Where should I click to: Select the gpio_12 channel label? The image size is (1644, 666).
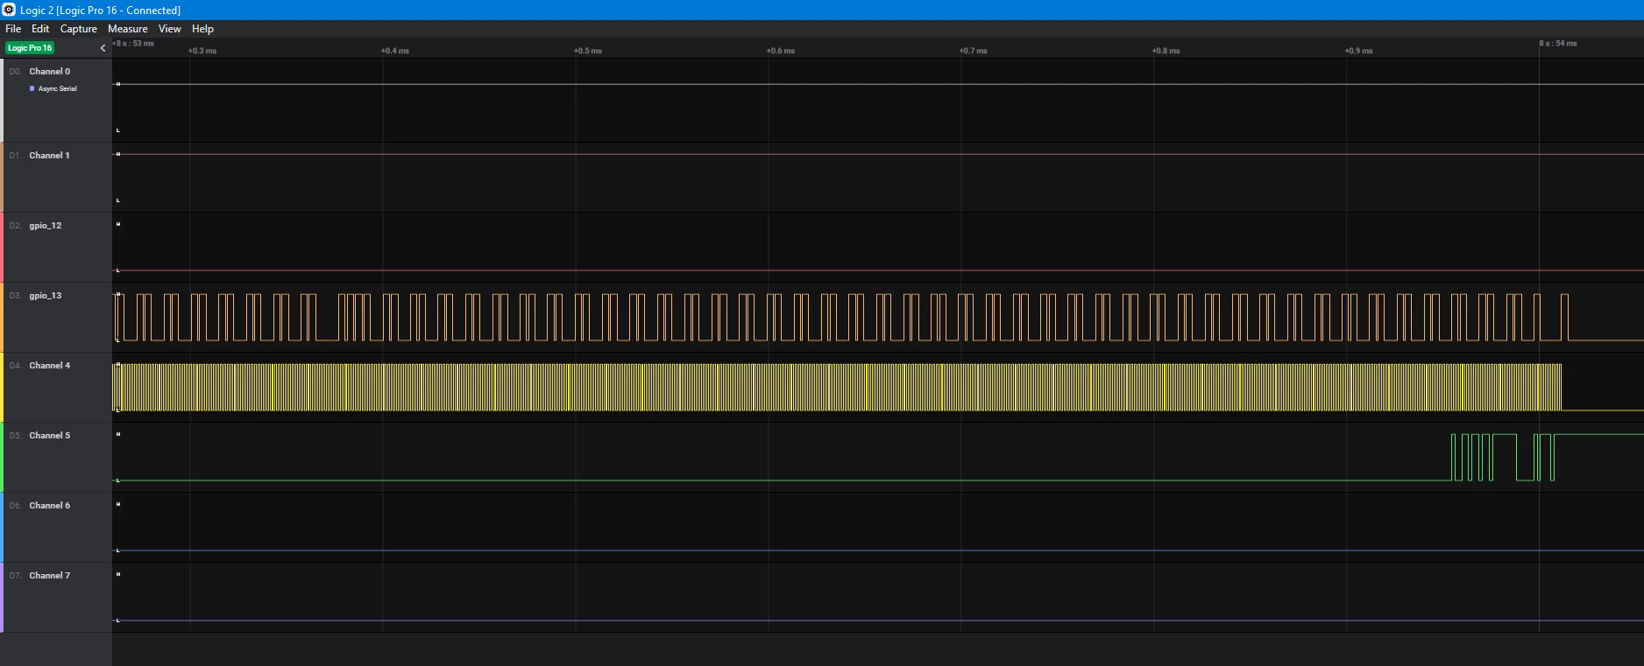(45, 226)
